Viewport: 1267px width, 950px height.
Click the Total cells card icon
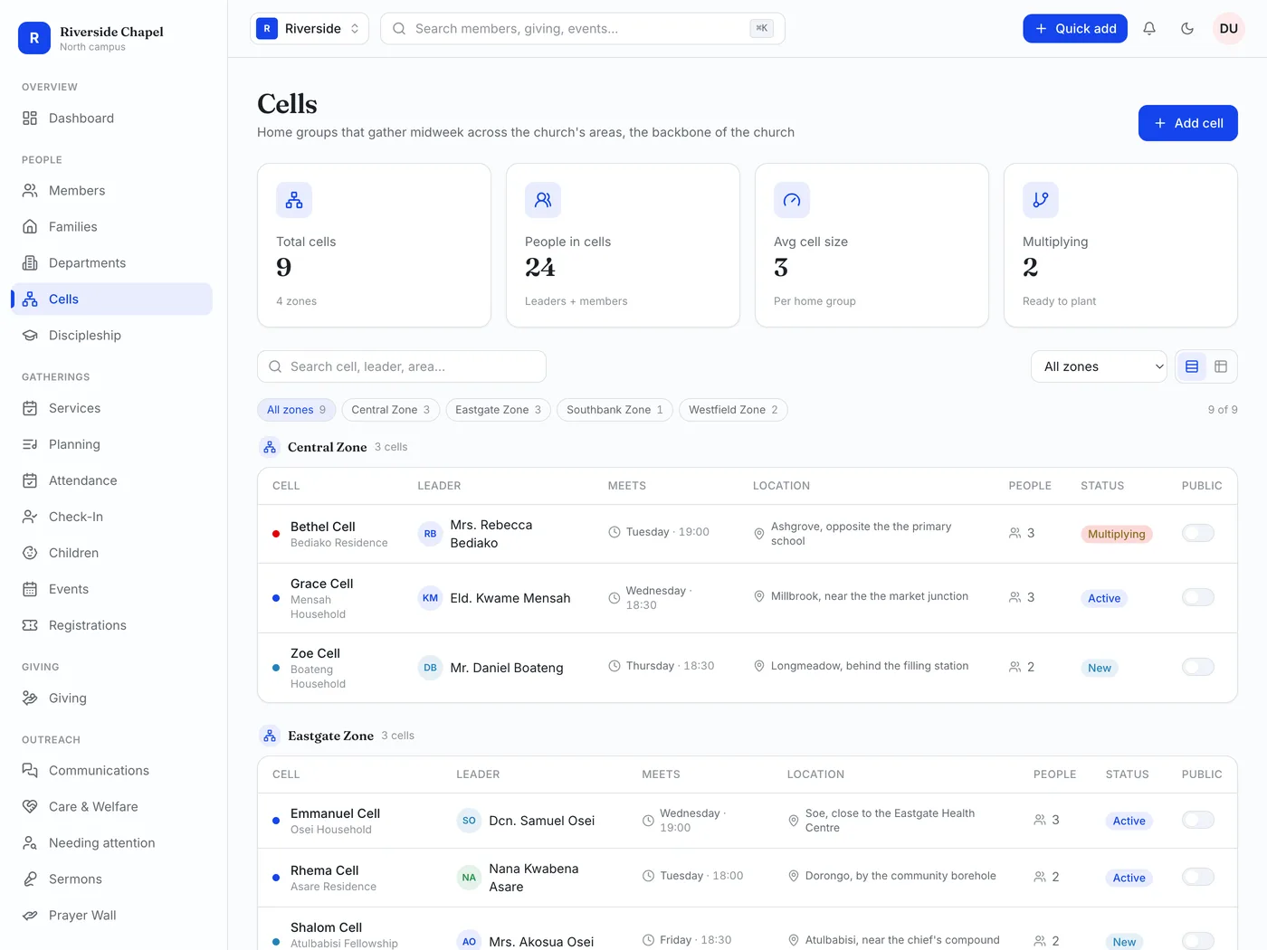click(x=294, y=200)
